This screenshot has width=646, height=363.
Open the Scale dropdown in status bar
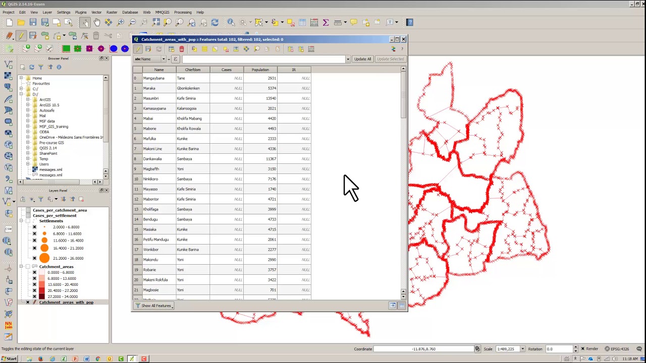(x=523, y=349)
